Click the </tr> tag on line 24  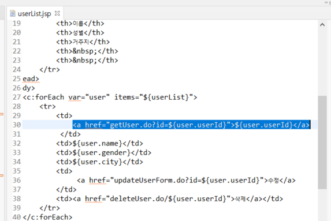[x=50, y=70]
